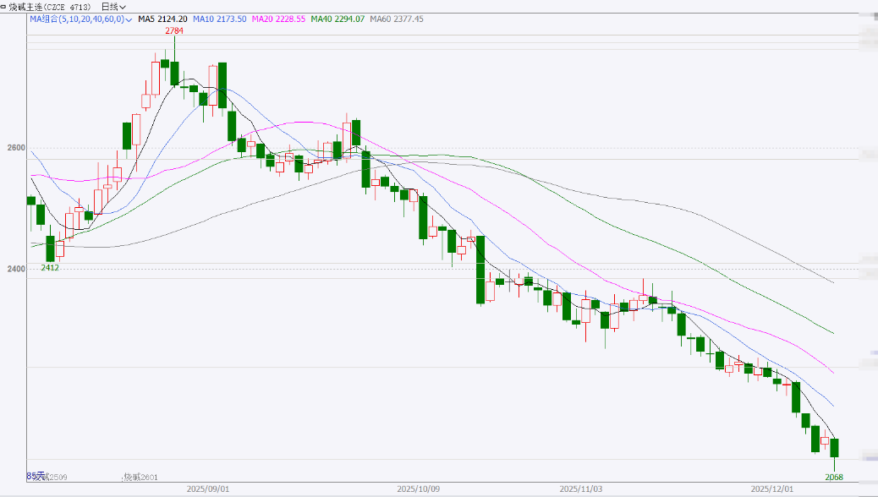Select the blue MA10 2173.50 legend
Screen dimensions: 878x497
click(x=220, y=19)
